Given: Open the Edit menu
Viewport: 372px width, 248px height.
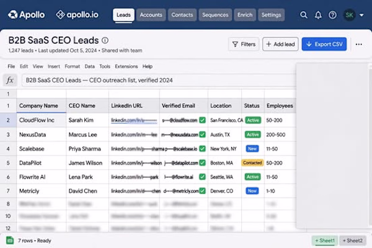Looking at the screenshot, I should (24, 66).
